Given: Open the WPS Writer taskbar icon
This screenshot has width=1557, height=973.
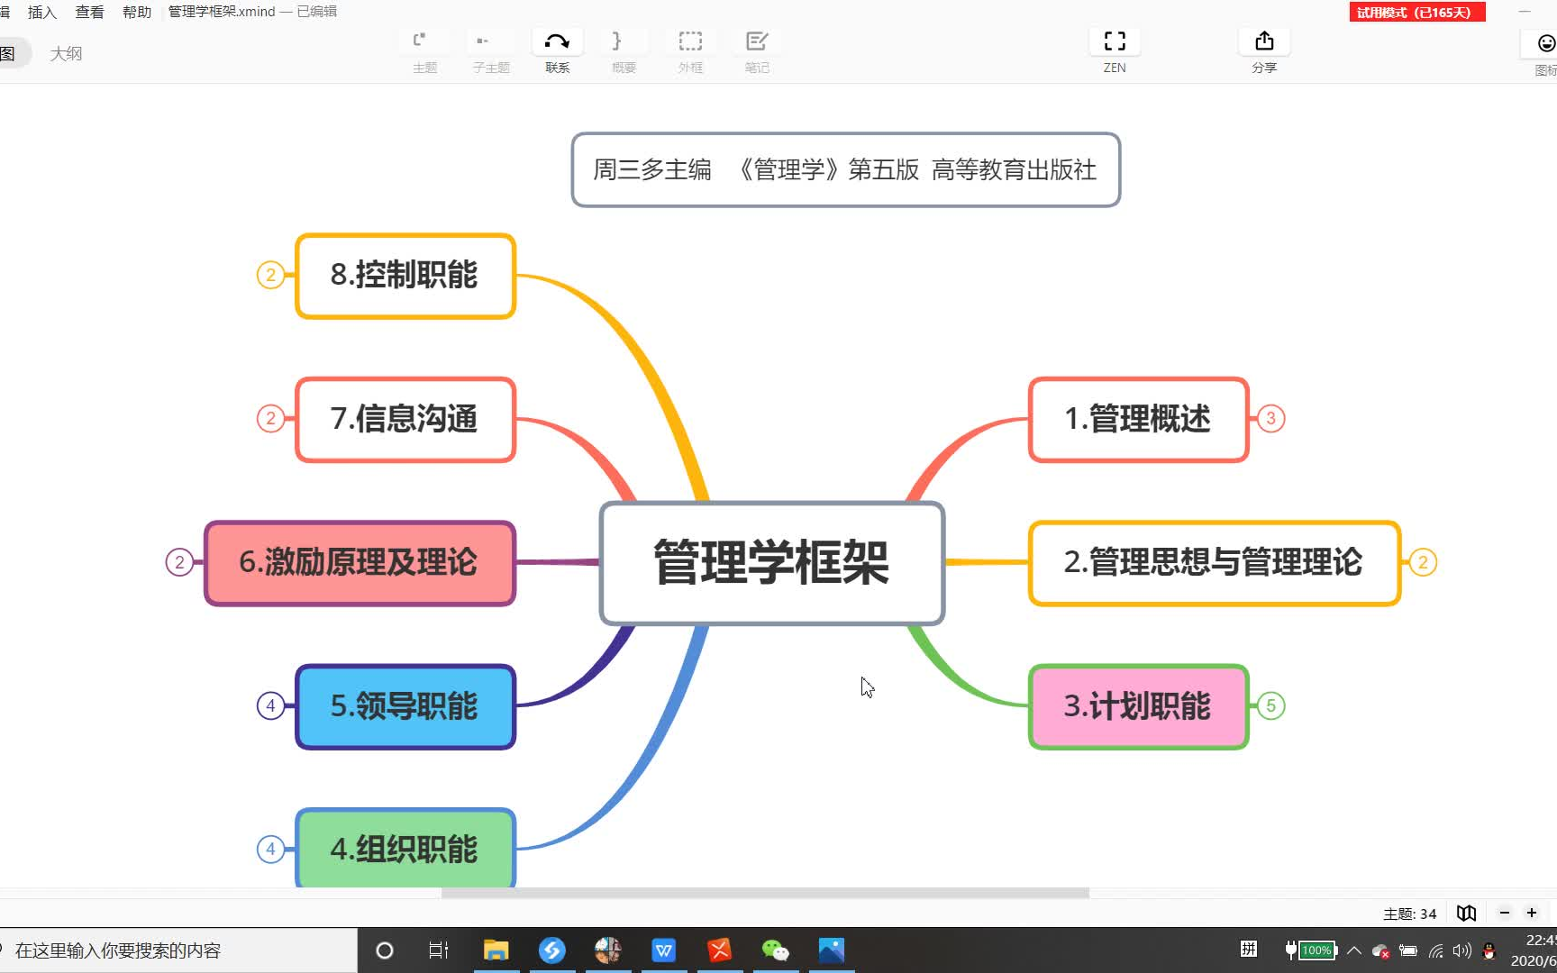Looking at the screenshot, I should 663,950.
